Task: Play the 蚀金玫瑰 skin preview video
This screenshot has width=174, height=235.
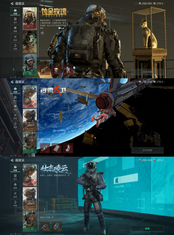Action: pyautogui.click(x=42, y=33)
